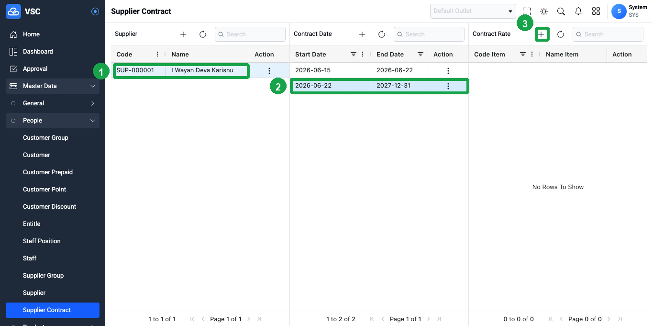
Task: Add a new Contract Date
Action: coord(362,34)
